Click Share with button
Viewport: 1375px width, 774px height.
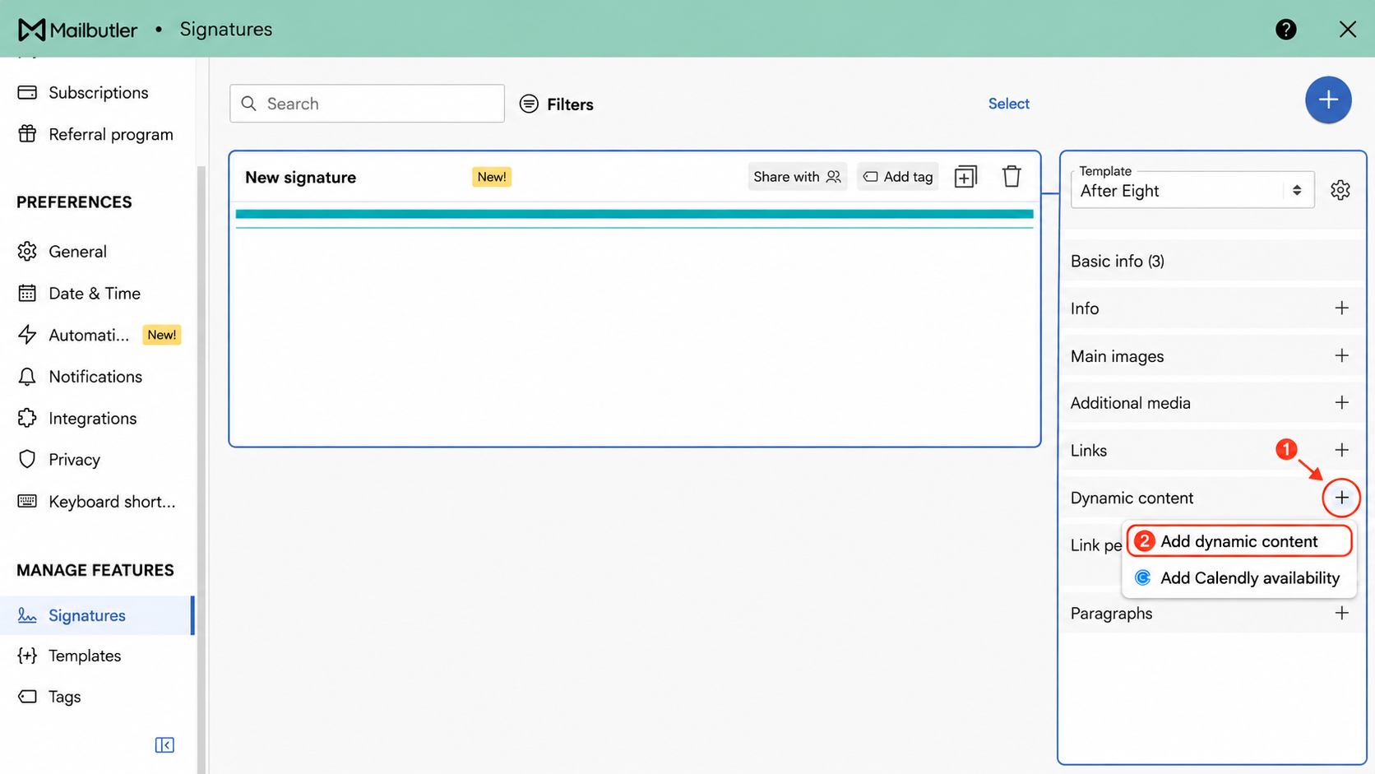(x=797, y=177)
